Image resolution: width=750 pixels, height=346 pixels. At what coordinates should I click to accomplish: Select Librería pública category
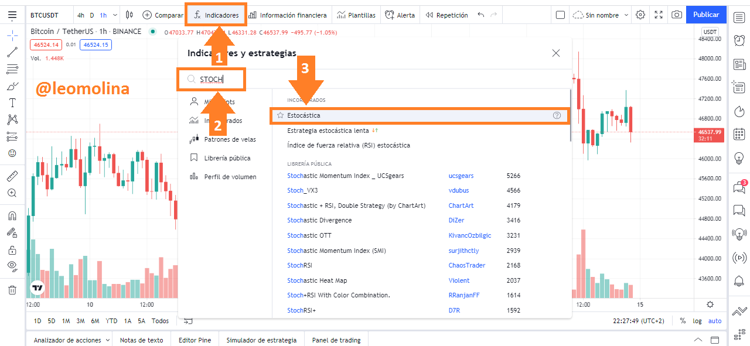point(220,158)
